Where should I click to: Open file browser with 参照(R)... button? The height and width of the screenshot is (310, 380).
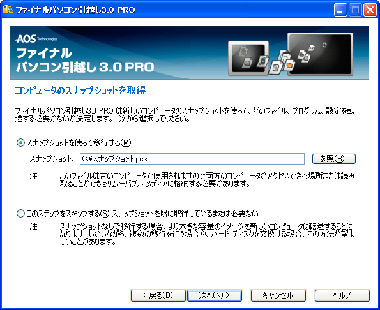click(334, 159)
